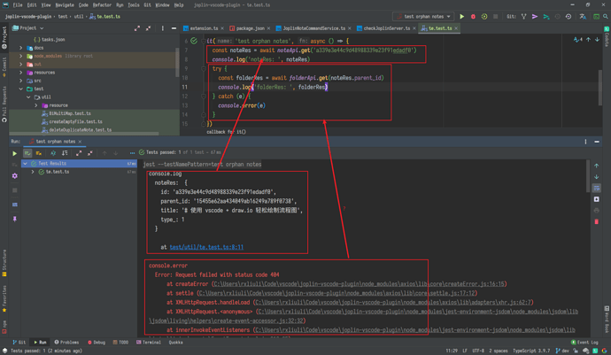
Task: Click the red Debug bug icon
Action: pos(473,16)
